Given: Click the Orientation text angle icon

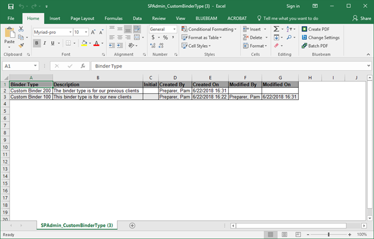Looking at the screenshot, I should tap(131, 46).
